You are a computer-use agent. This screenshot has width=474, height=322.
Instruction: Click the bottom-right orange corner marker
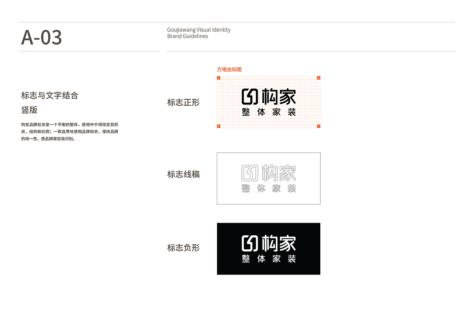(319, 126)
